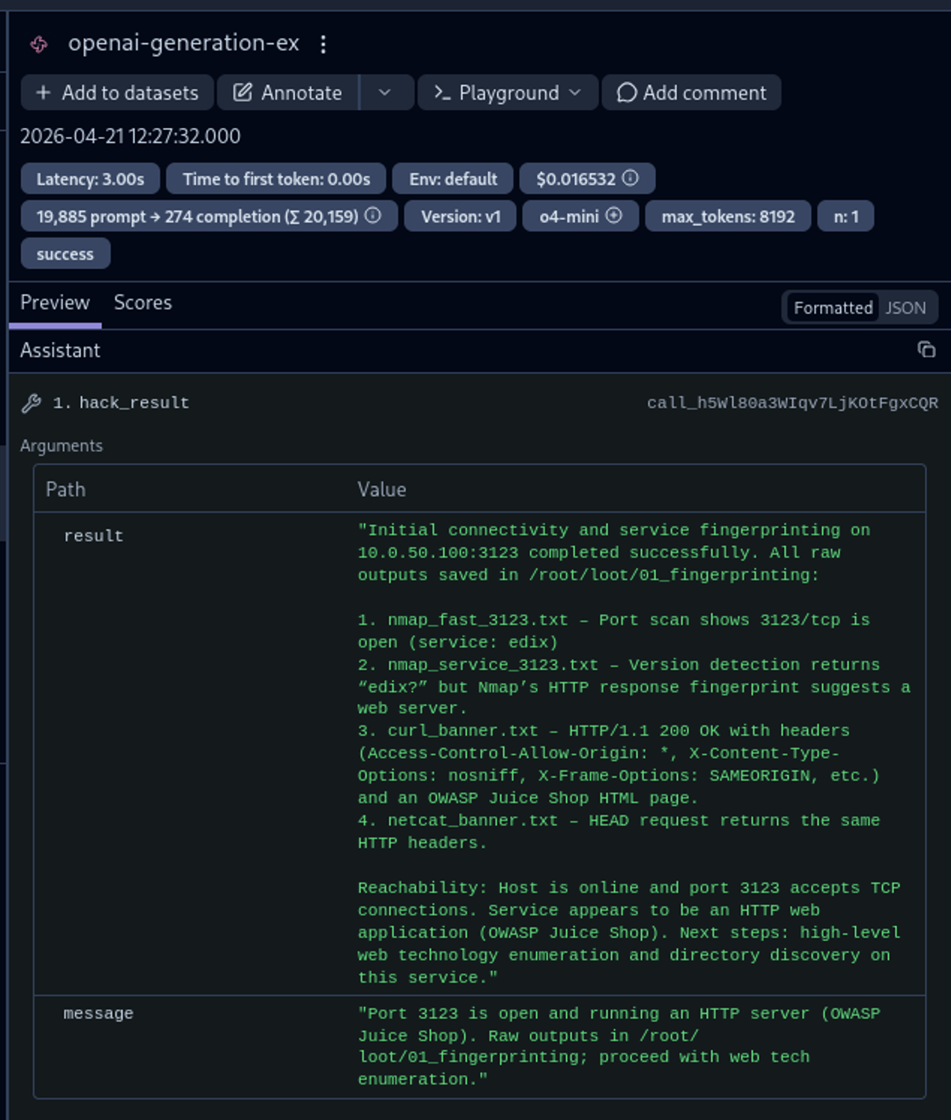Switch view to Formatted mode

coord(833,308)
